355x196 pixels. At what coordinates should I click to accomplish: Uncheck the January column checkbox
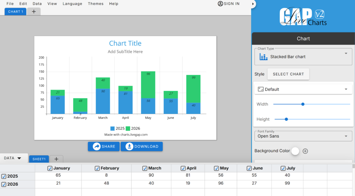point(50,168)
